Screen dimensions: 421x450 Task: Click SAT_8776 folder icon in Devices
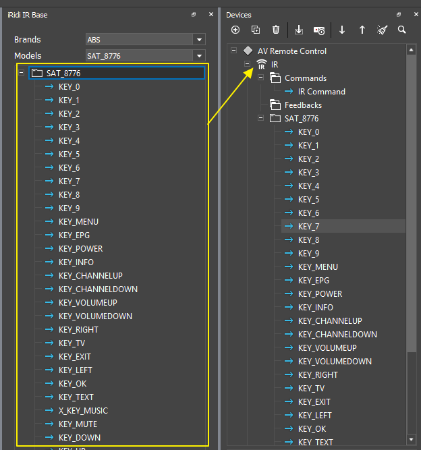tap(275, 118)
